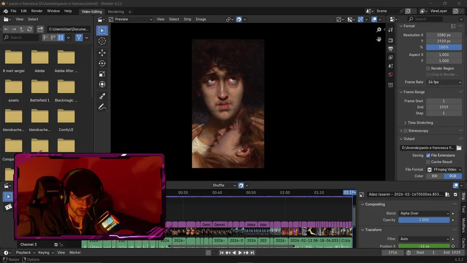Open Shuffle overlap mode dropdown
Screen dimensions: 467x263
pyautogui.click(x=223, y=185)
